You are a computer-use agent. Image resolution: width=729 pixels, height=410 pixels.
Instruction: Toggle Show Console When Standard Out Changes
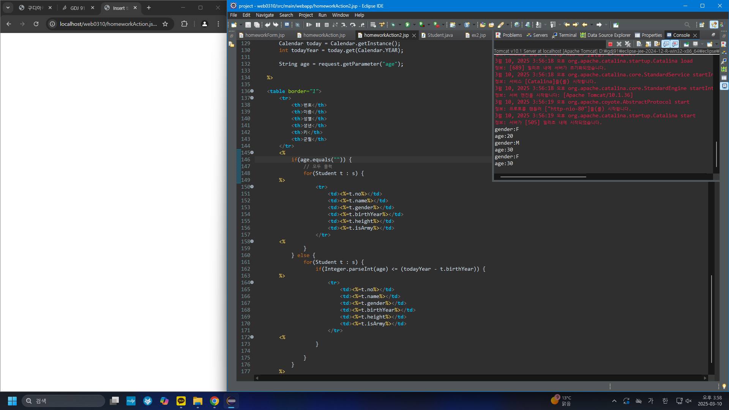(666, 44)
